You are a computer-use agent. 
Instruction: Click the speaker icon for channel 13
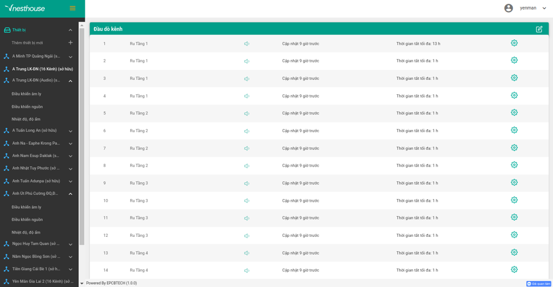pos(246,253)
